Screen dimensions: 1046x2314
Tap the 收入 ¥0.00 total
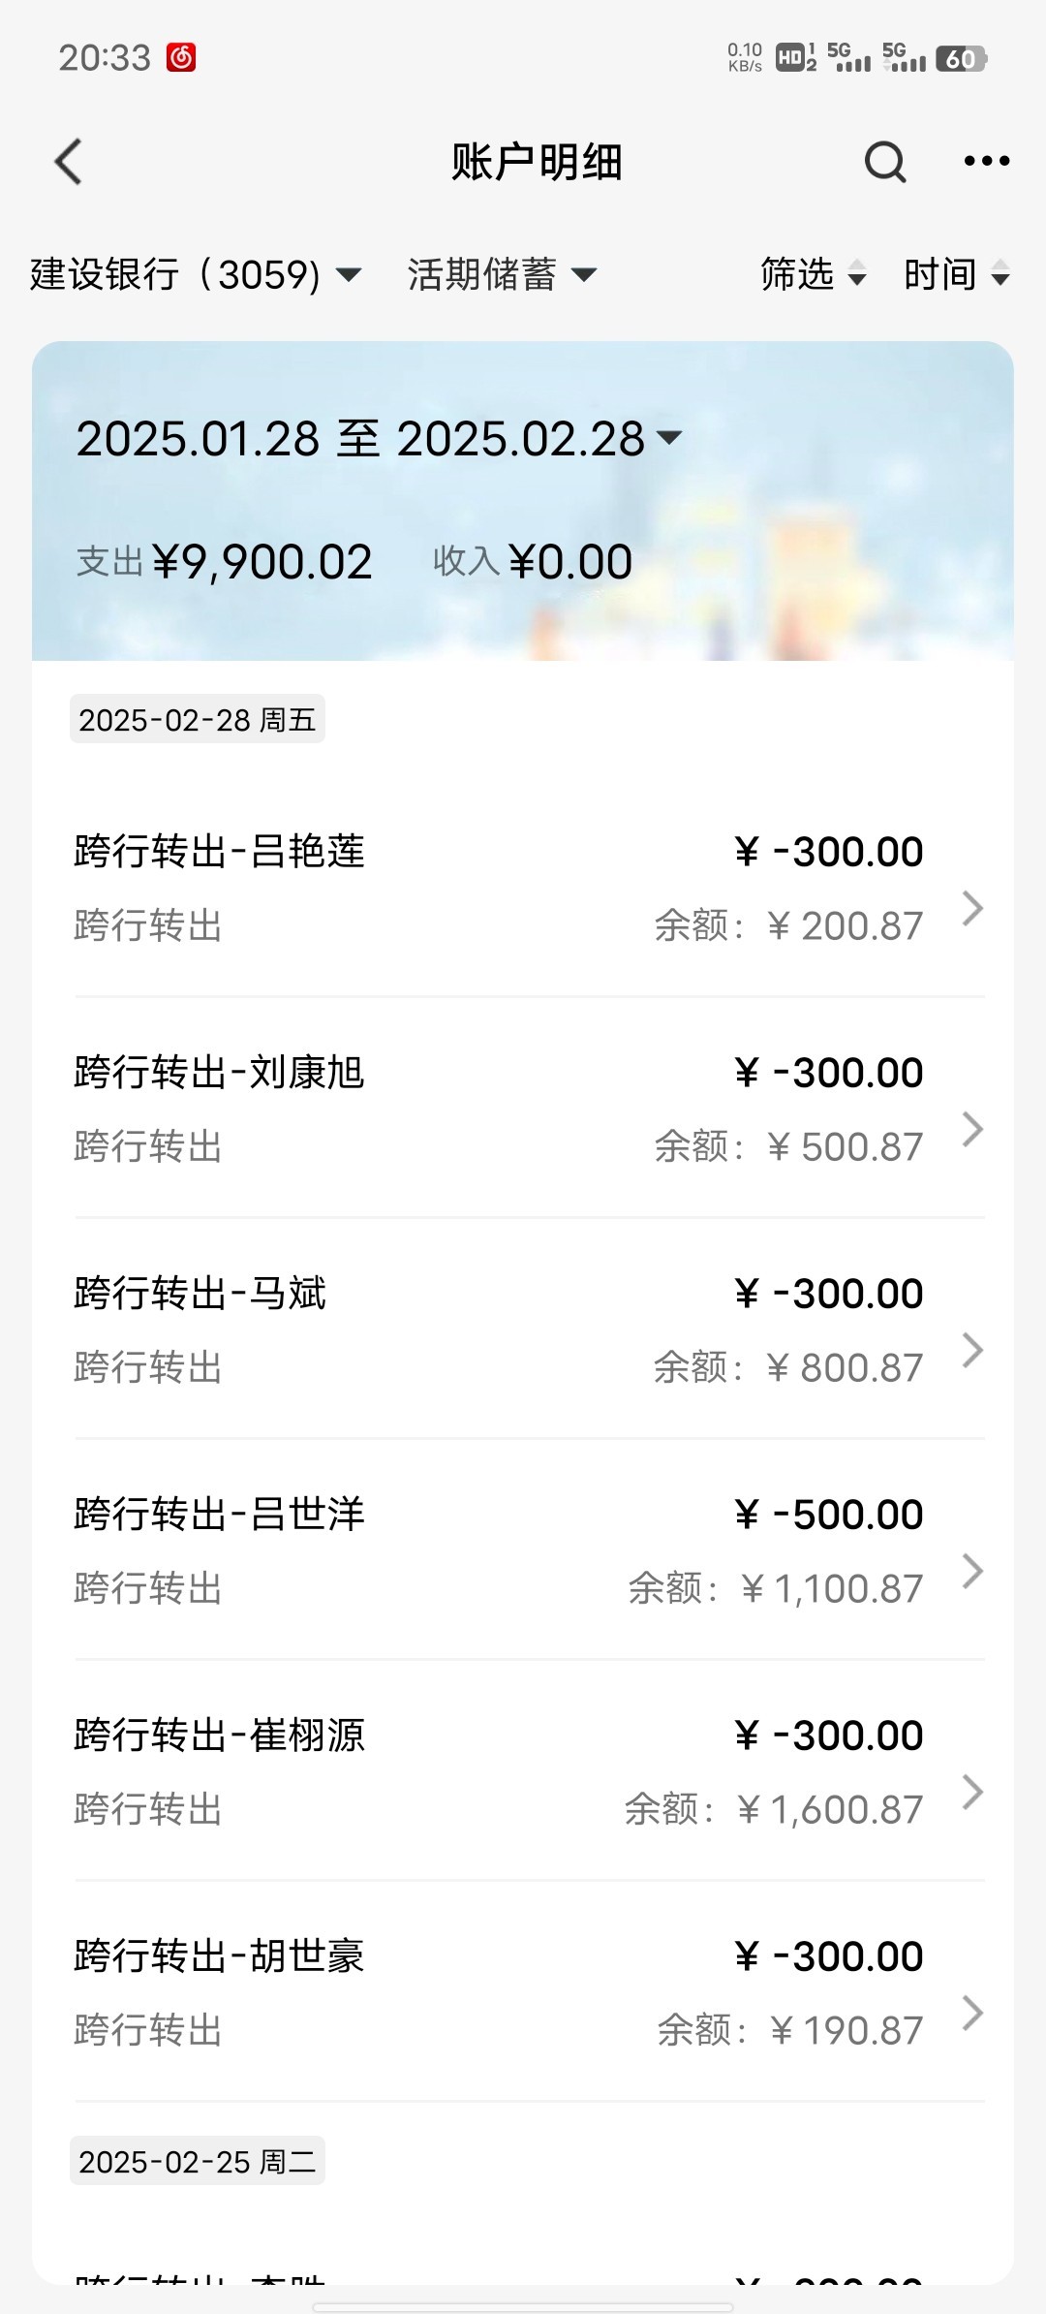pyautogui.click(x=533, y=562)
